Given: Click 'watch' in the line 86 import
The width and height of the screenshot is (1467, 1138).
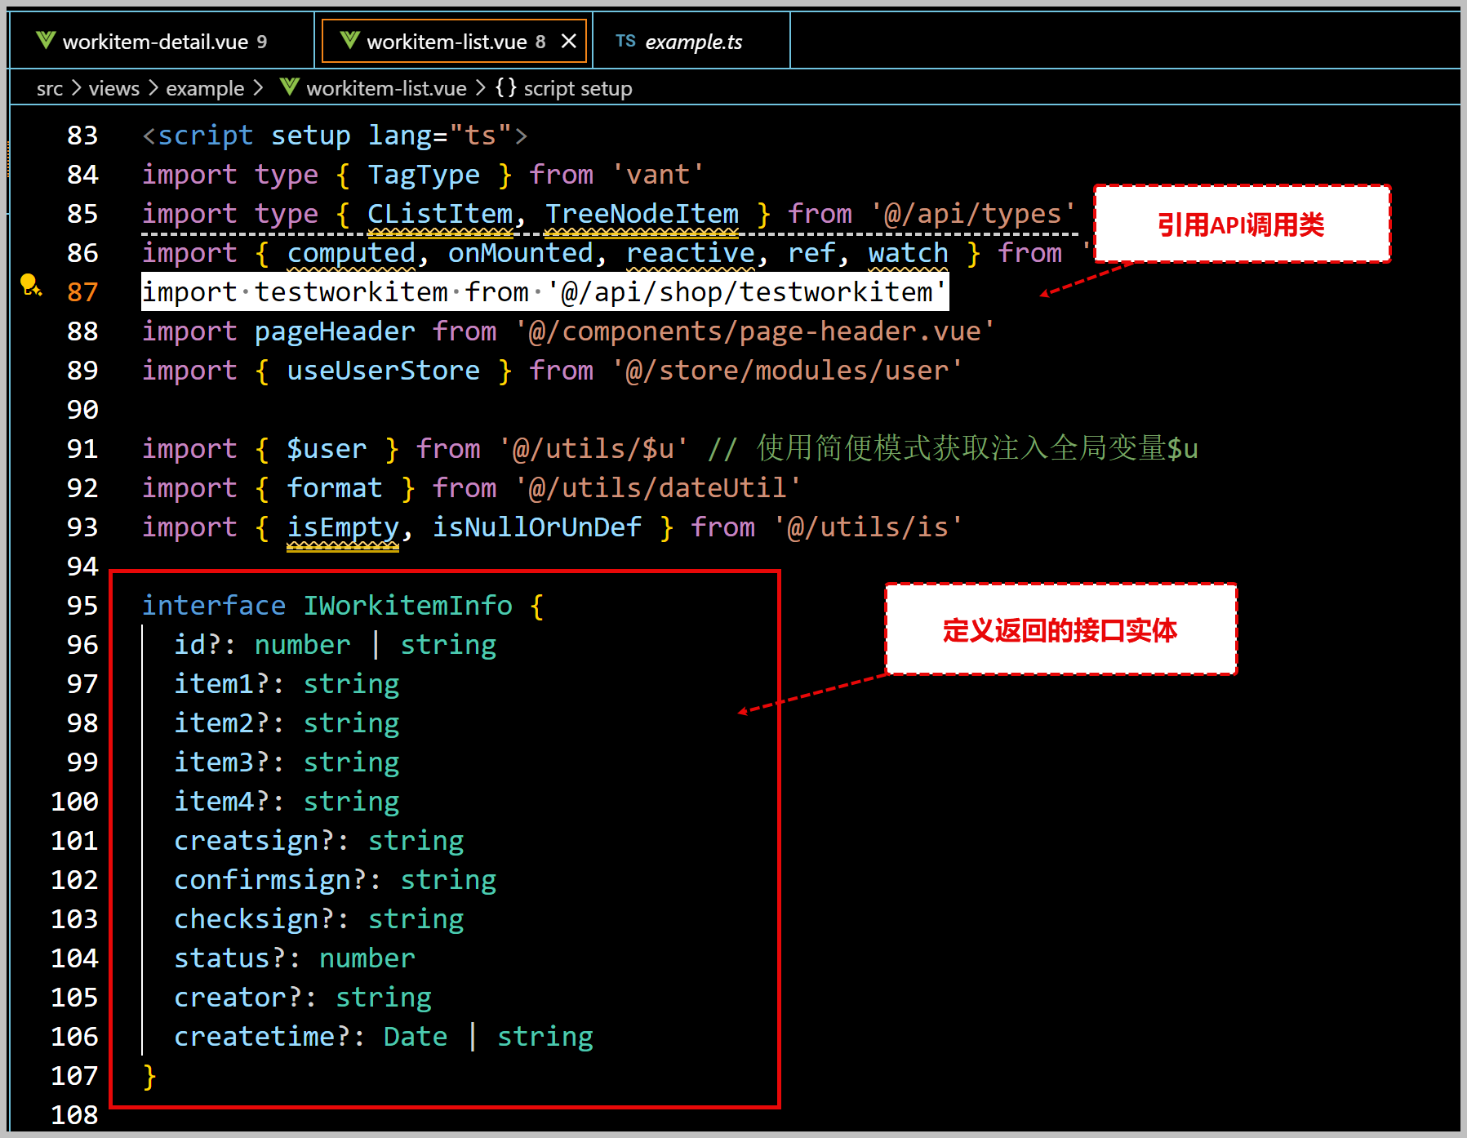Looking at the screenshot, I should (x=909, y=253).
